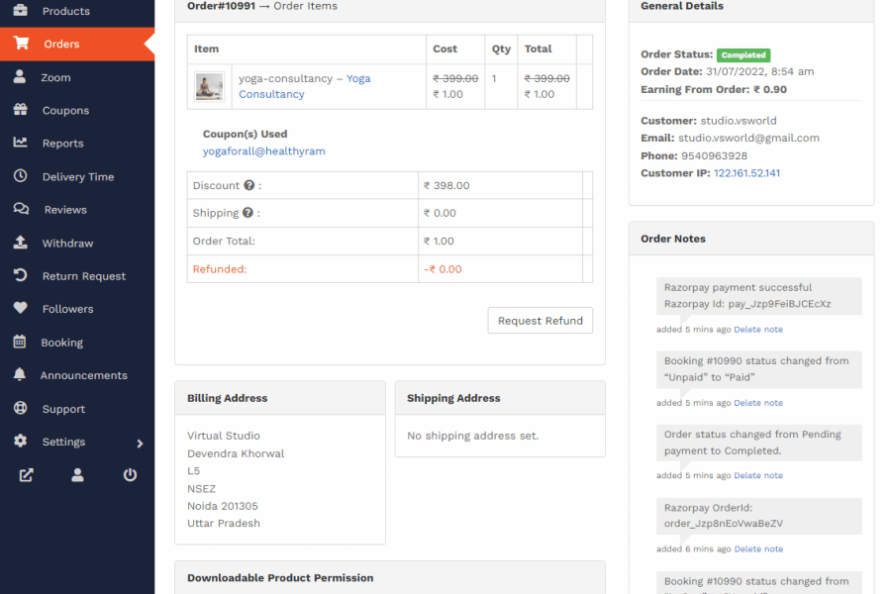This screenshot has height=594, width=891.
Task: Expand the Settings submenu arrow
Action: click(140, 444)
